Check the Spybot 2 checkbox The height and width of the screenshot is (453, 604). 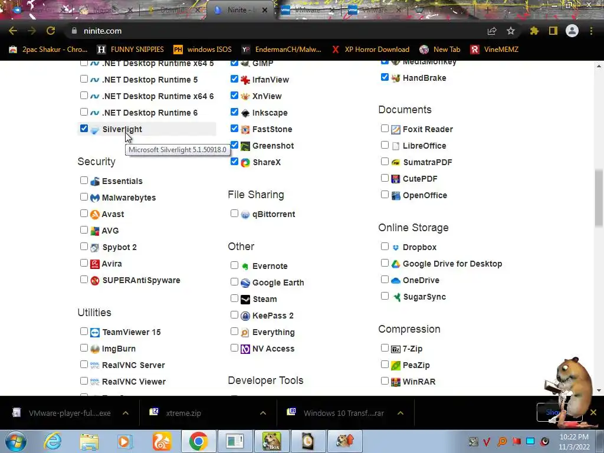84,247
